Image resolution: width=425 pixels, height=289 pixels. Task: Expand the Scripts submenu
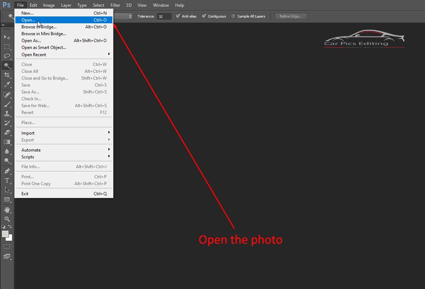64,157
